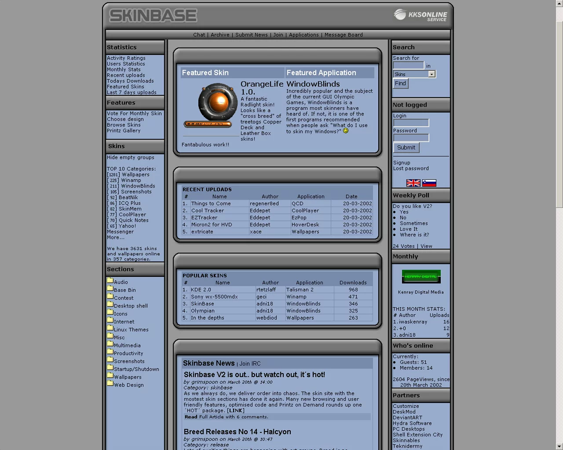Hide empty groups in Skins panel

click(130, 157)
